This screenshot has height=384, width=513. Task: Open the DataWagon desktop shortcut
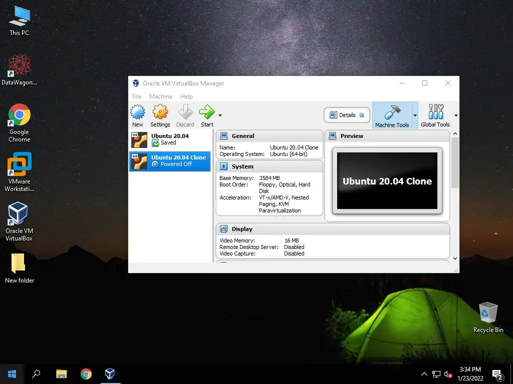(20, 70)
